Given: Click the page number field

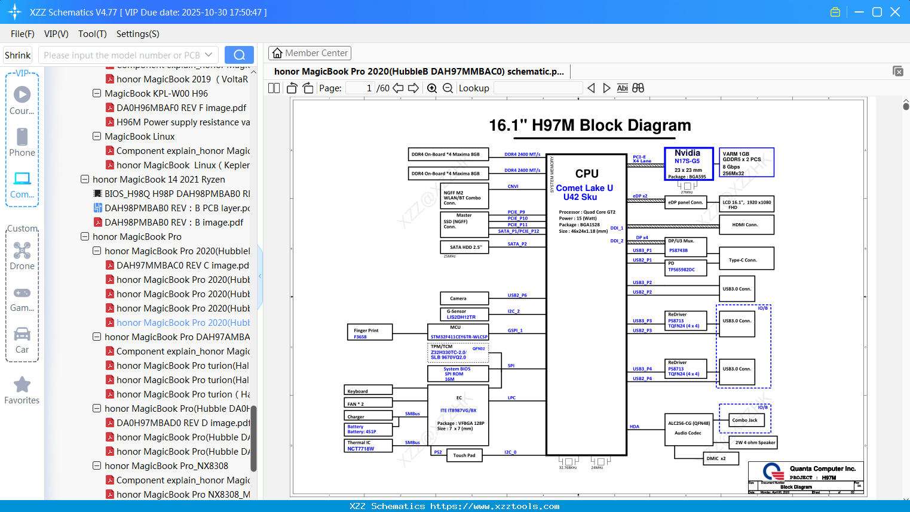Looking at the screenshot, I should (x=360, y=88).
